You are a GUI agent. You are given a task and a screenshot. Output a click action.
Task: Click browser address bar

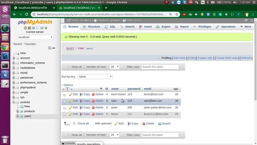coord(101,14)
